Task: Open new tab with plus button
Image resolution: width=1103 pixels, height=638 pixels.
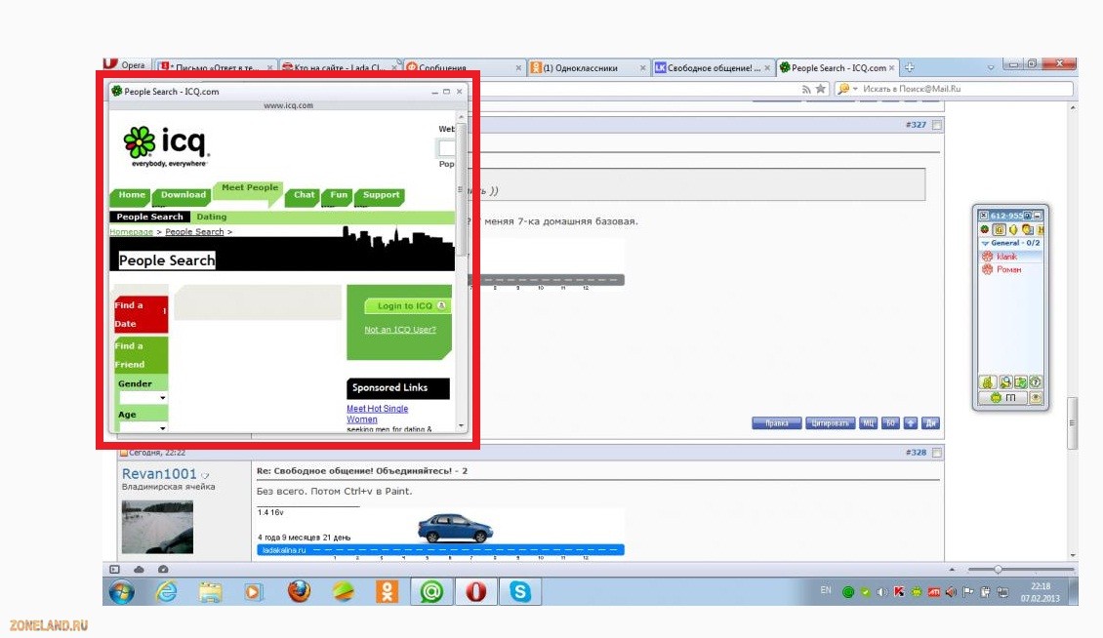Action: pyautogui.click(x=909, y=67)
